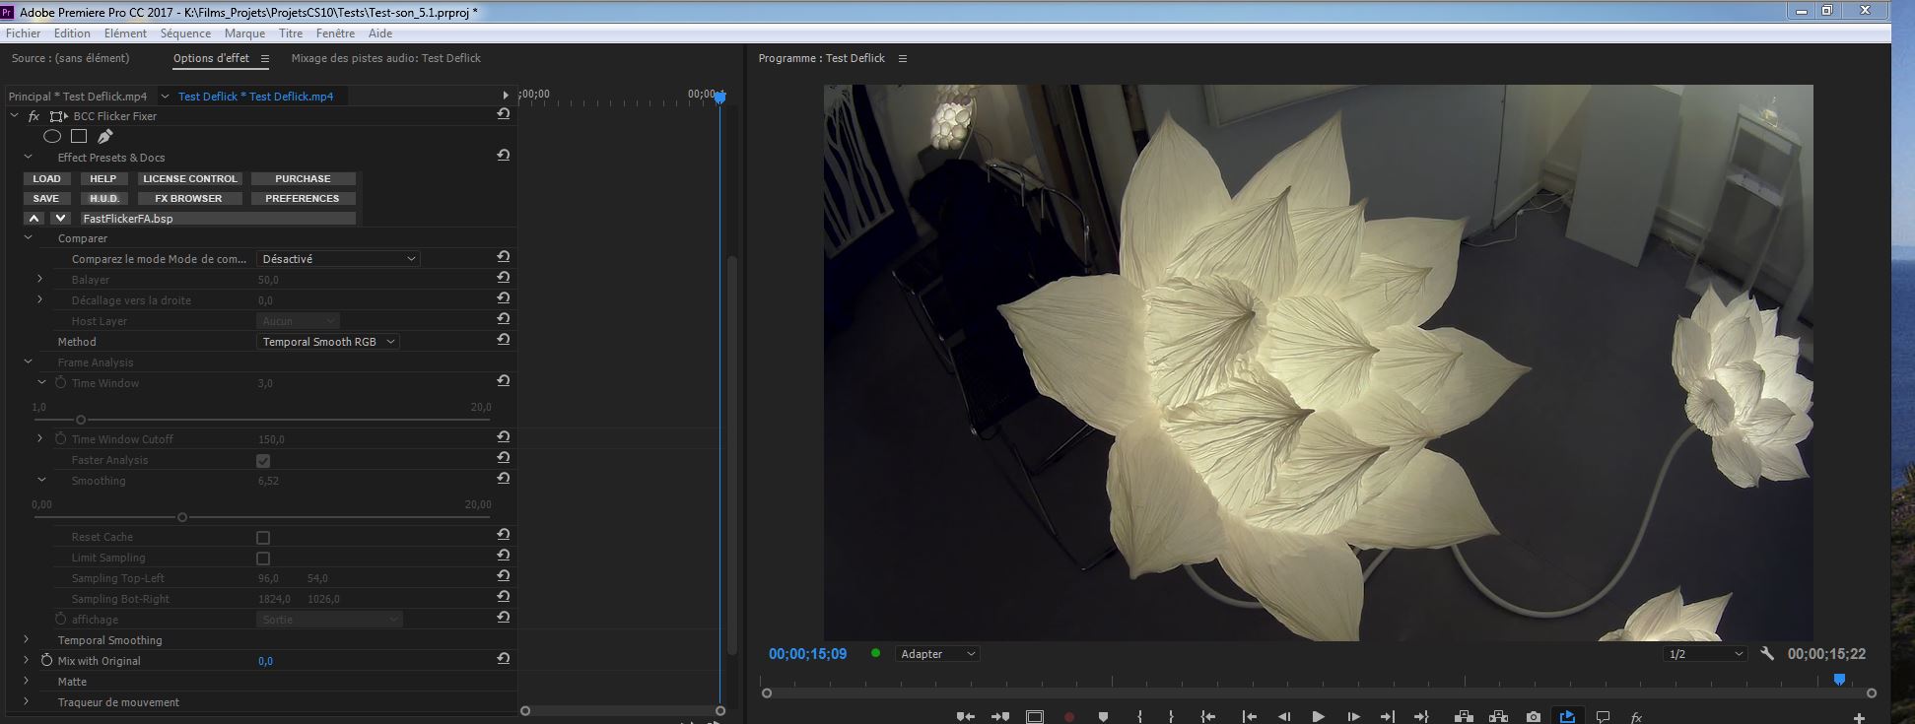Viewport: 1915px width, 724px height.
Task: Select the pen mask tool
Action: coord(104,137)
